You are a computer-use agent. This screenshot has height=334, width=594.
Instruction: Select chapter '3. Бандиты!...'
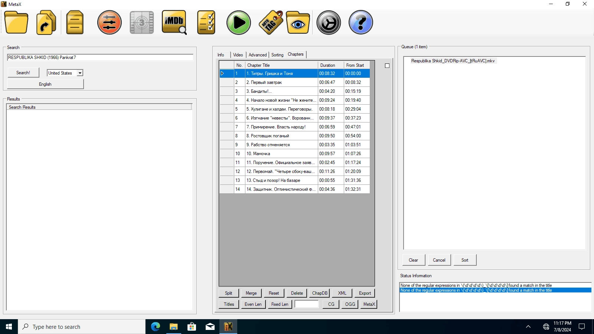tap(281, 91)
